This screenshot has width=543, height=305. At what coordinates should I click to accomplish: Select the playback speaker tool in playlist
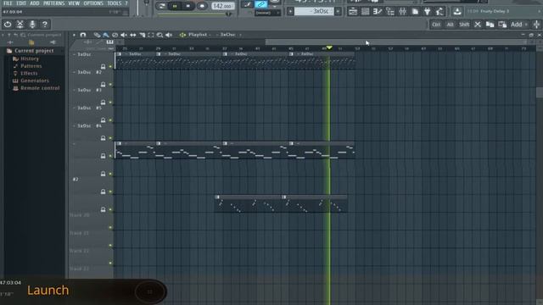click(x=169, y=35)
